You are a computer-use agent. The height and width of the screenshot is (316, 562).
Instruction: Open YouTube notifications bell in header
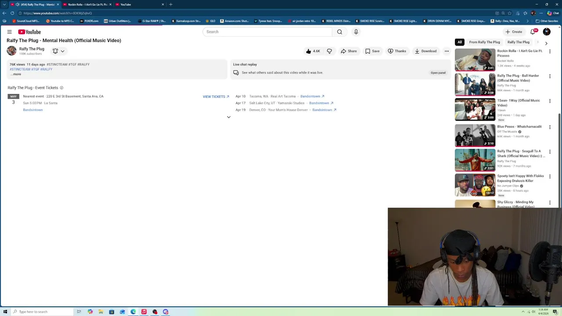(x=533, y=32)
